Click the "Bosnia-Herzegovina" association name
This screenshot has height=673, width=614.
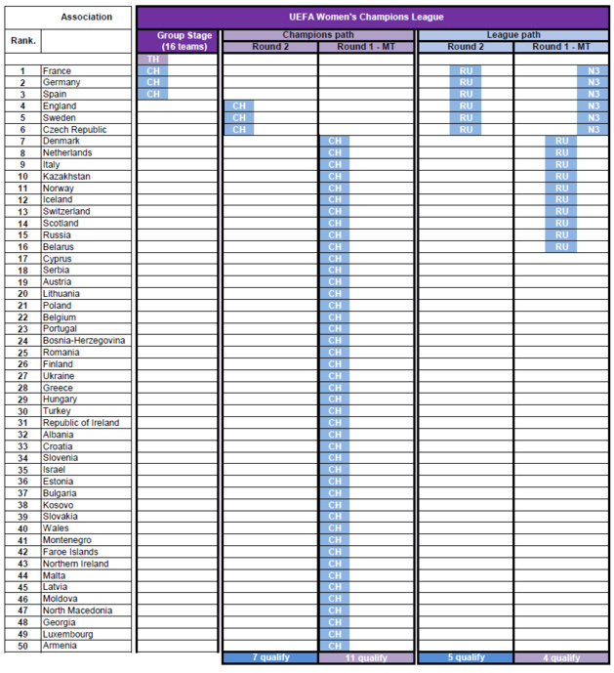click(84, 340)
